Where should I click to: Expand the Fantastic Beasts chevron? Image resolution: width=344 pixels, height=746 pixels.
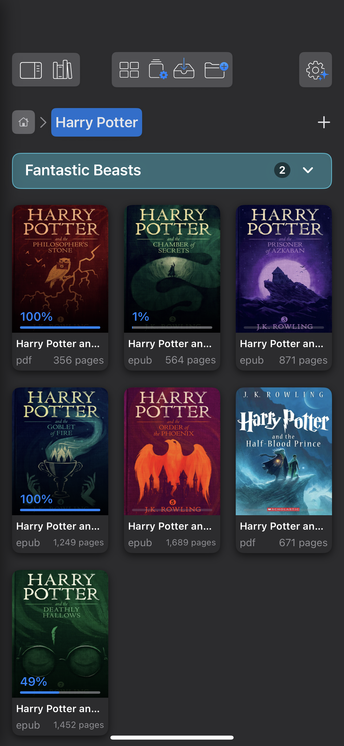308,170
